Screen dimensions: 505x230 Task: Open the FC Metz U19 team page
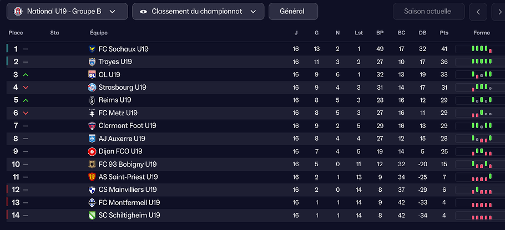[x=118, y=113]
